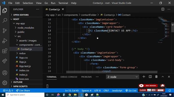Open terminal selector dropdown '2: node'
Viewport: 174px width, 97px height.
click(123, 77)
